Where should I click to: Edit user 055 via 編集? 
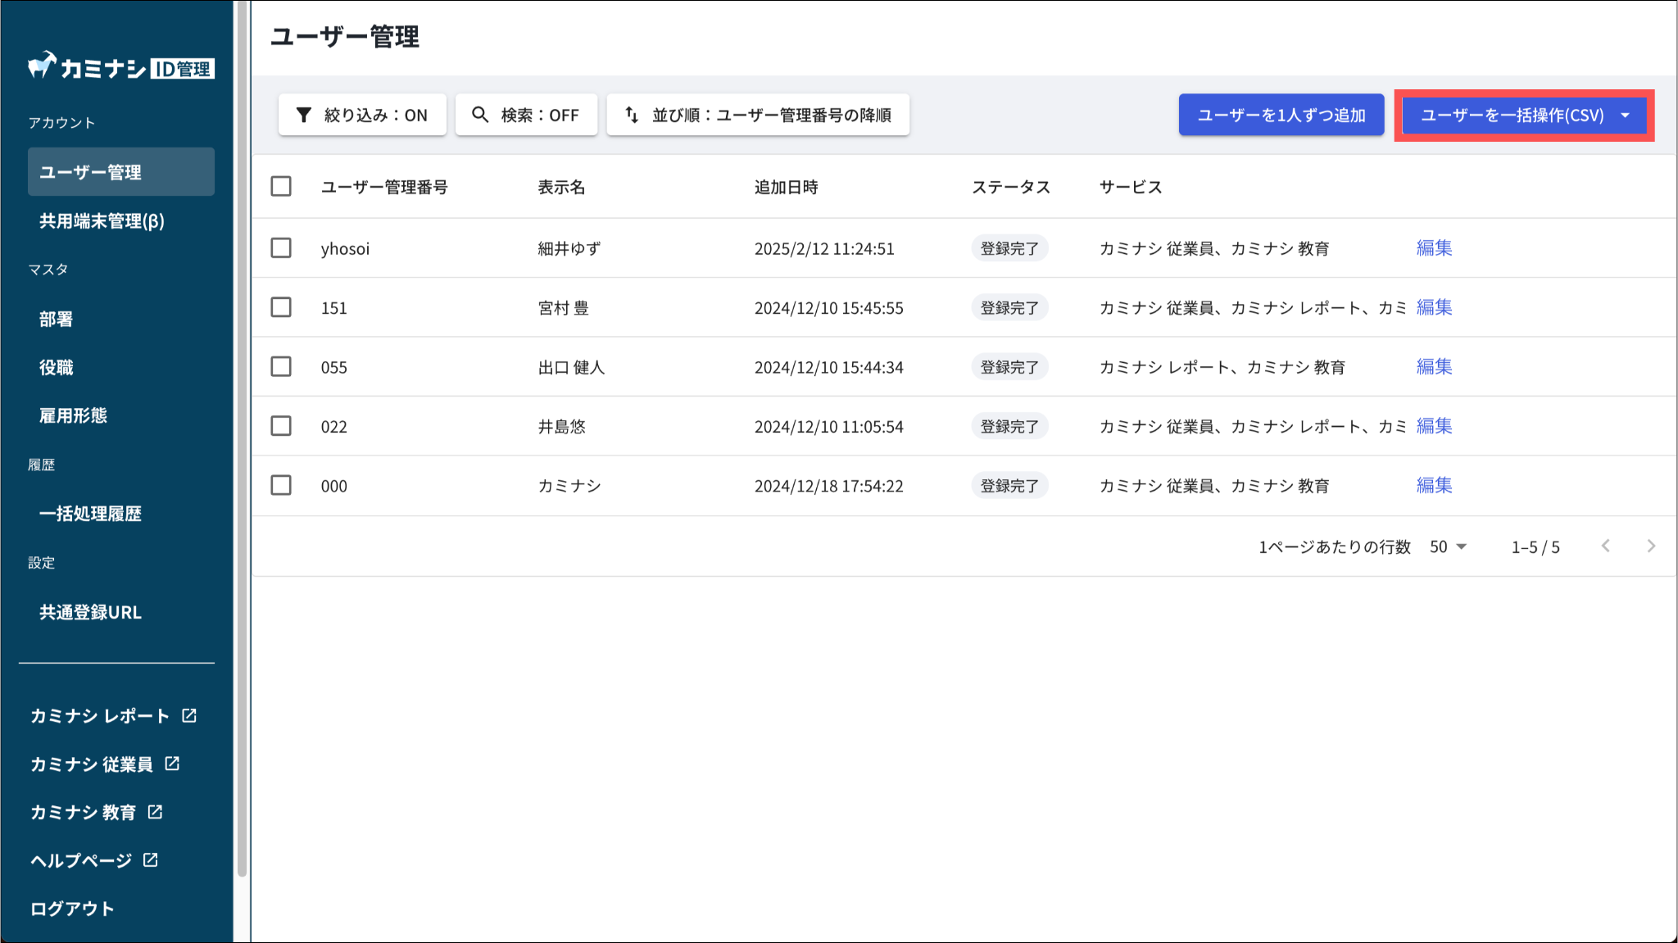coord(1434,366)
